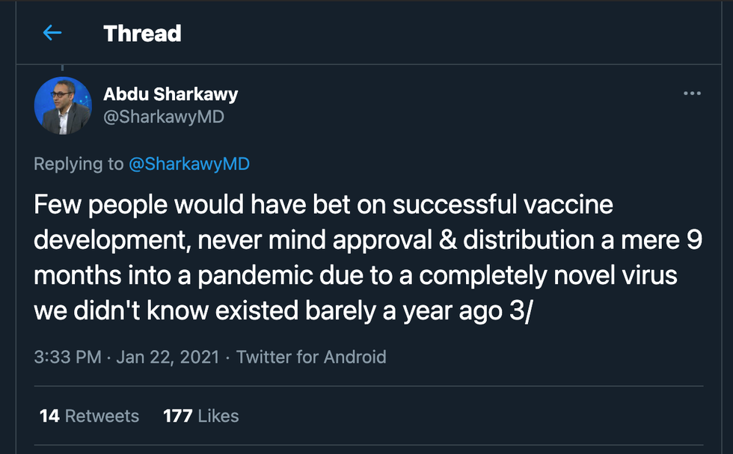Open the Abdu Sharkawy display name
The width and height of the screenshot is (733, 454).
click(x=171, y=94)
